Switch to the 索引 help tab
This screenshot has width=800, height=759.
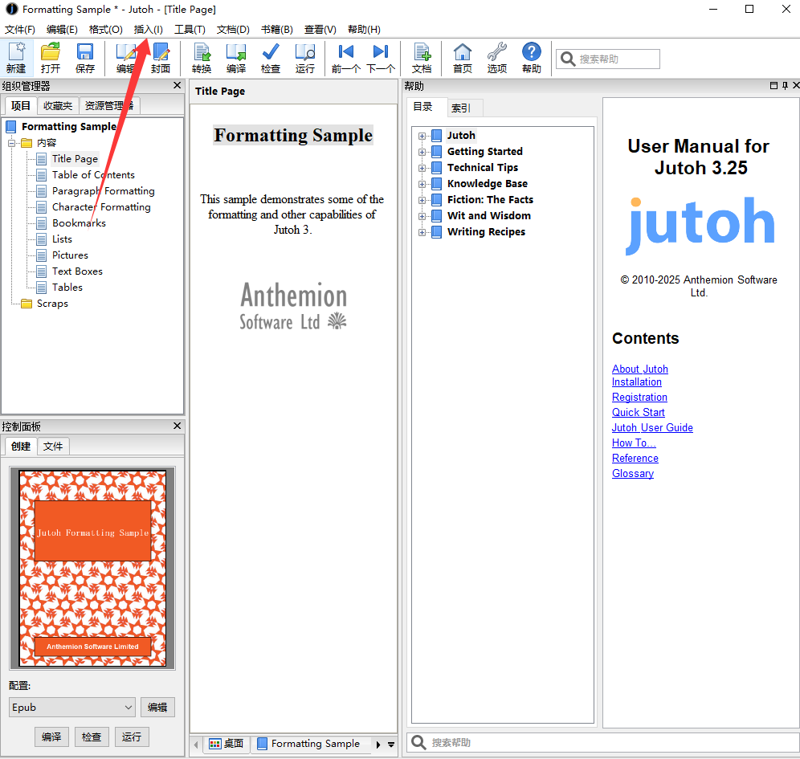(x=461, y=108)
